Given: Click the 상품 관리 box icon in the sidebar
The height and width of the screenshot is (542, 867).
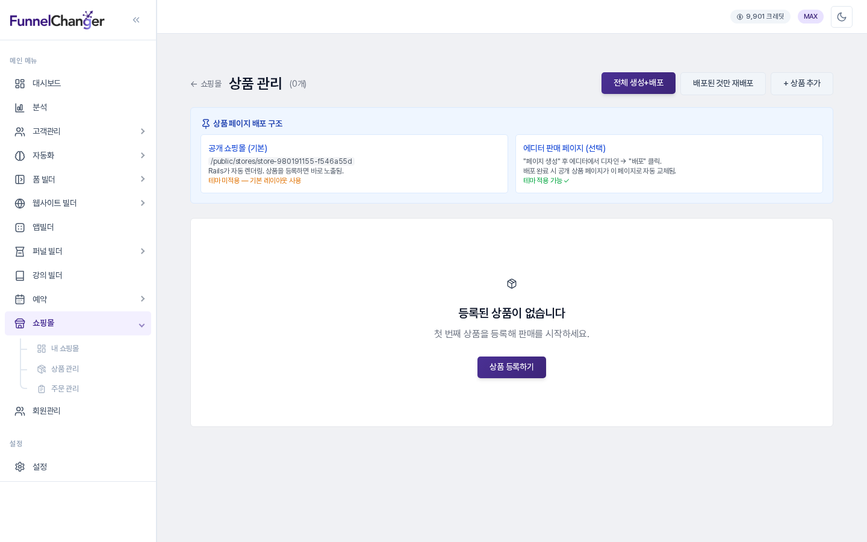Looking at the screenshot, I should (x=42, y=369).
